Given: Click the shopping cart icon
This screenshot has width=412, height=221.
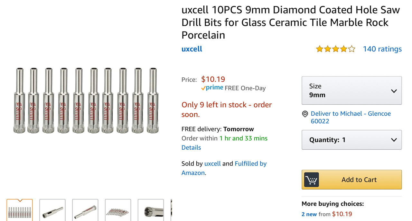Looking at the screenshot, I should [311, 180].
